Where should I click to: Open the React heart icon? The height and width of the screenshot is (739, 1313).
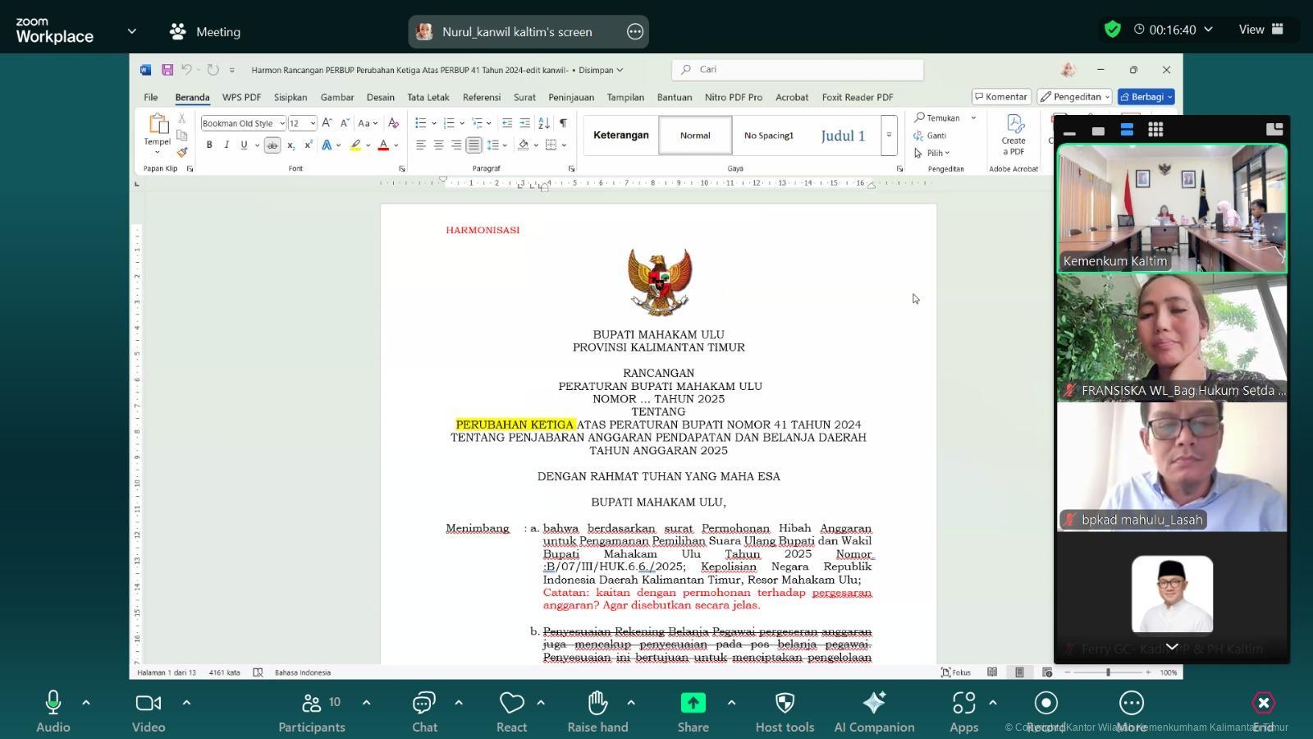point(511,704)
